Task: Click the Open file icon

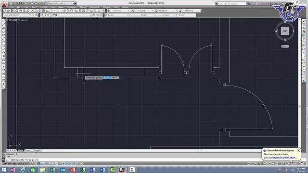Action: coord(9,11)
